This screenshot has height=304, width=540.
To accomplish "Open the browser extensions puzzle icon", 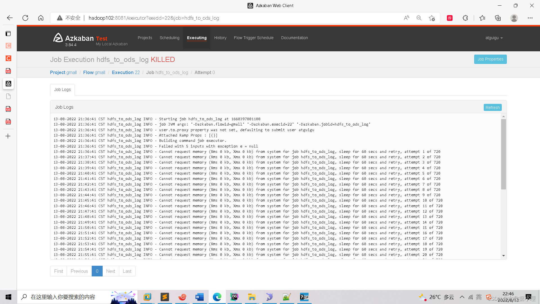I will pyautogui.click(x=465, y=18).
